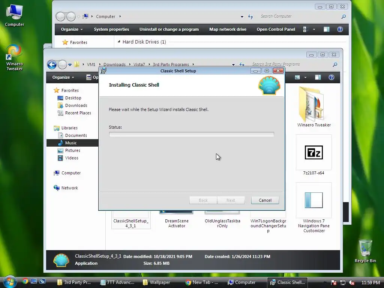Open recent locations dropdown arrow
The width and height of the screenshot is (384, 288).
click(70, 64)
